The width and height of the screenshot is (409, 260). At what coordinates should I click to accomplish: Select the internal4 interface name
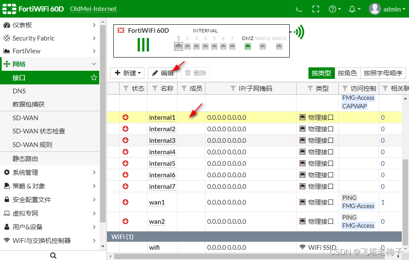click(162, 152)
